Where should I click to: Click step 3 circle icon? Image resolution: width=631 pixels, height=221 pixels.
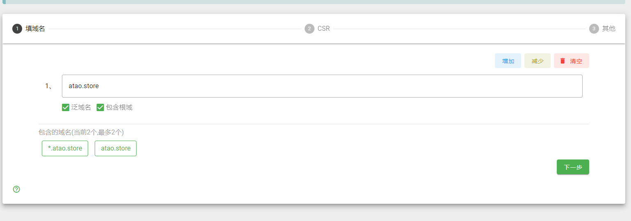click(594, 29)
